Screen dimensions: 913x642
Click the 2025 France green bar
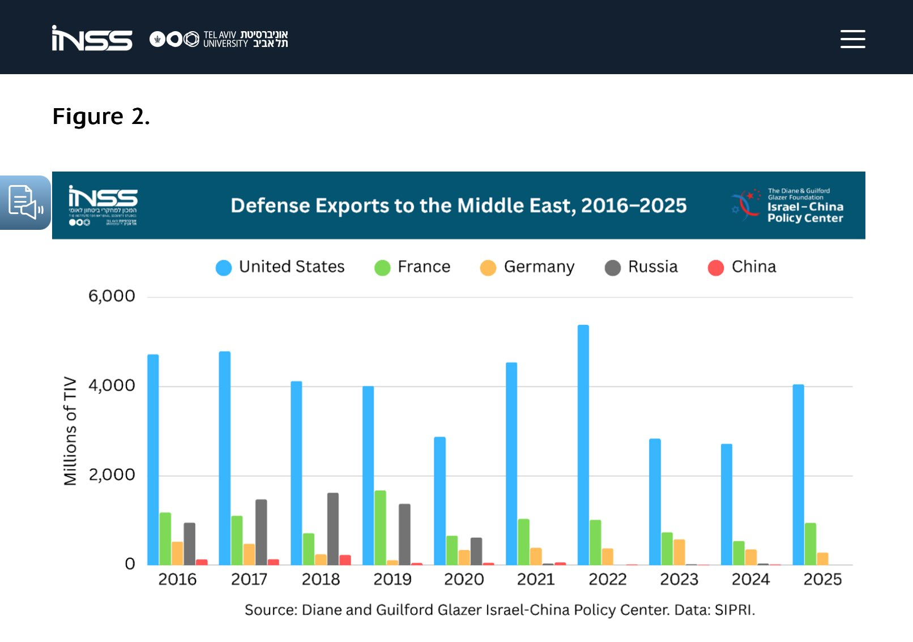[x=810, y=544]
